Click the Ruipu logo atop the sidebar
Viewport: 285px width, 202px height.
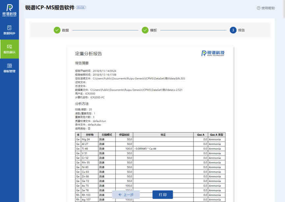click(x=9, y=10)
